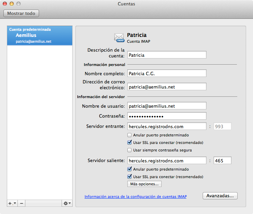The height and width of the screenshot is (214, 253).
Task: Uncheck outgoing Anular puerto predeterminado checkbox
Action: tap(129, 169)
